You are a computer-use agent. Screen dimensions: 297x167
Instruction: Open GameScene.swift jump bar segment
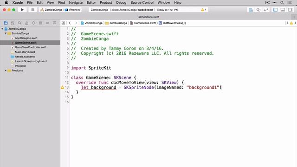(143, 23)
